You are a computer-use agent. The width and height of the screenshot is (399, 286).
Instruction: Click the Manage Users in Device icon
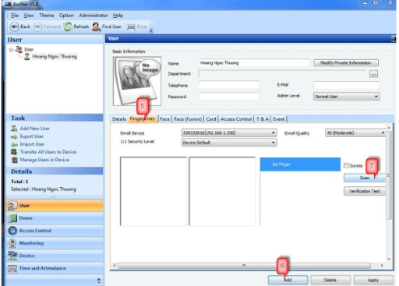(14, 160)
